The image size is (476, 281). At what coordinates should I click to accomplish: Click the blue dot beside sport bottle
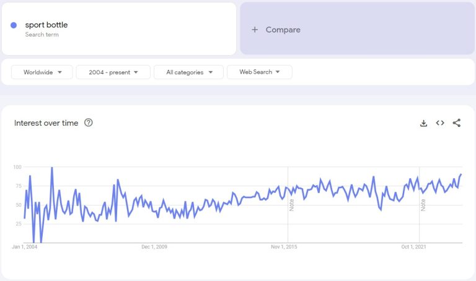[x=14, y=25]
